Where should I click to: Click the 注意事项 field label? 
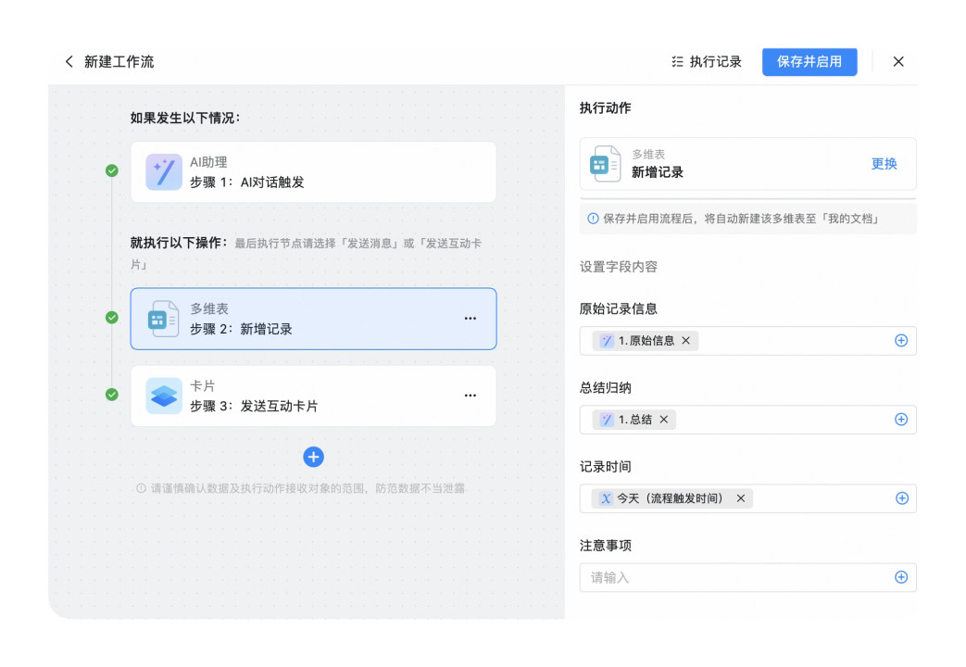click(x=605, y=546)
